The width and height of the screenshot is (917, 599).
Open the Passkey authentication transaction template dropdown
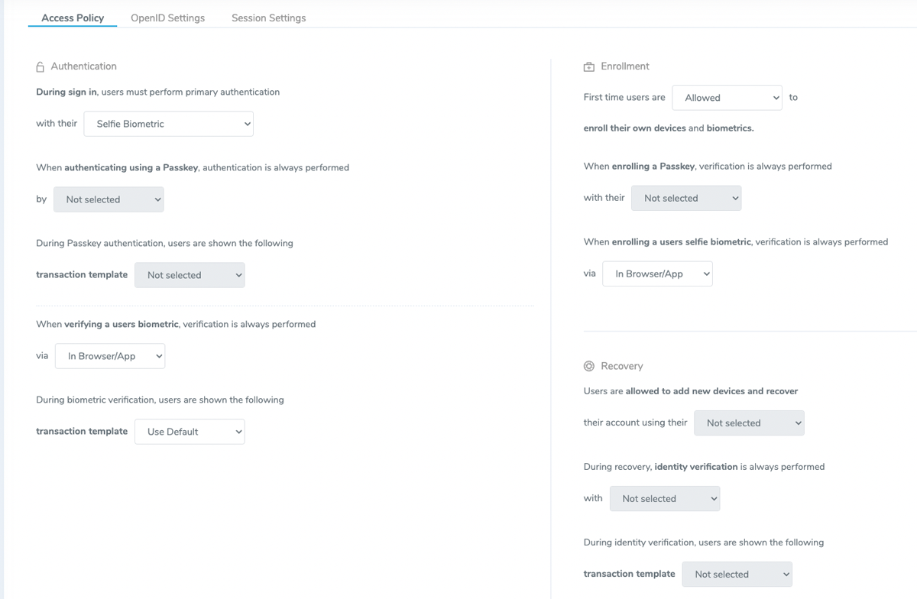189,274
